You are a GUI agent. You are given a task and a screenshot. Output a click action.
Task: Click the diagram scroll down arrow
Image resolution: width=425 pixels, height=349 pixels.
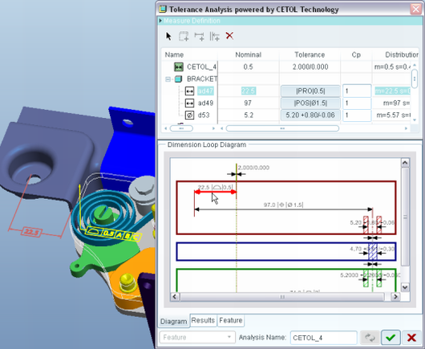tap(405, 287)
